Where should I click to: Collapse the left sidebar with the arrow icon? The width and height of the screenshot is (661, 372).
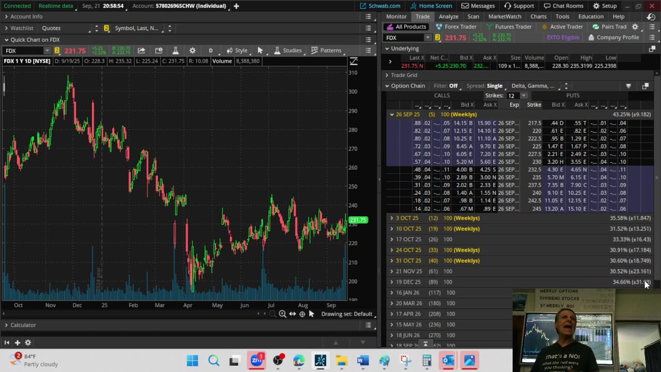pyautogui.click(x=7, y=343)
